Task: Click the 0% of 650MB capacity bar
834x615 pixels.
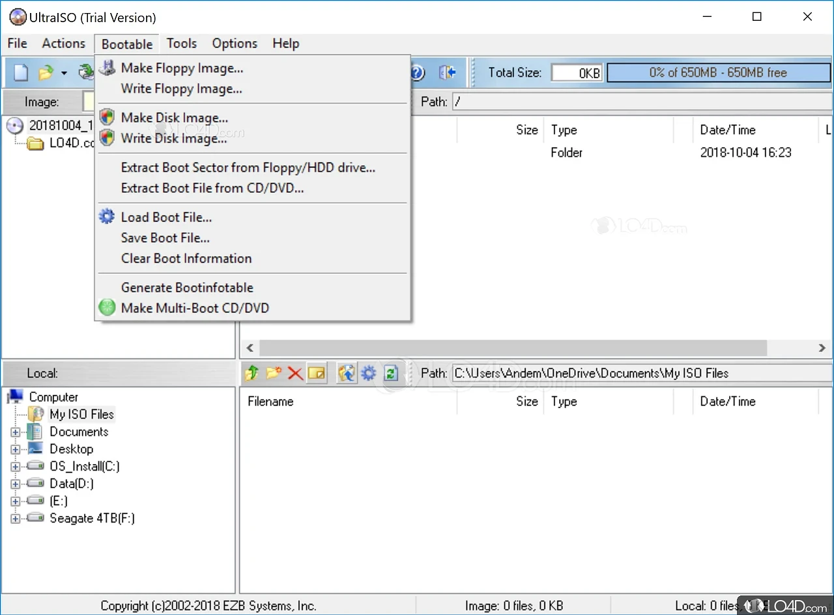Action: pos(718,73)
